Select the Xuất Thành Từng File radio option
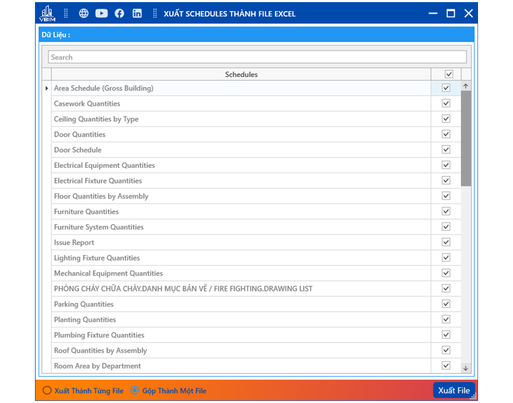 tap(47, 390)
